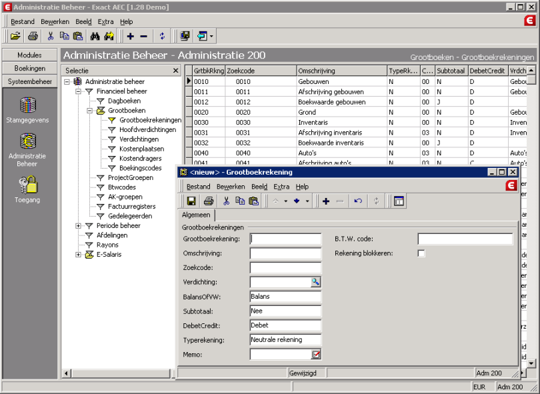The image size is (540, 394).
Task: Open Beeld menu in the Grootboekrekening window
Action: point(259,187)
